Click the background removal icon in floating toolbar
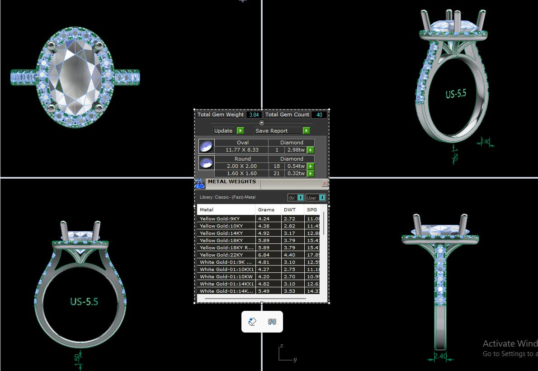This screenshot has height=371, width=538. click(272, 322)
